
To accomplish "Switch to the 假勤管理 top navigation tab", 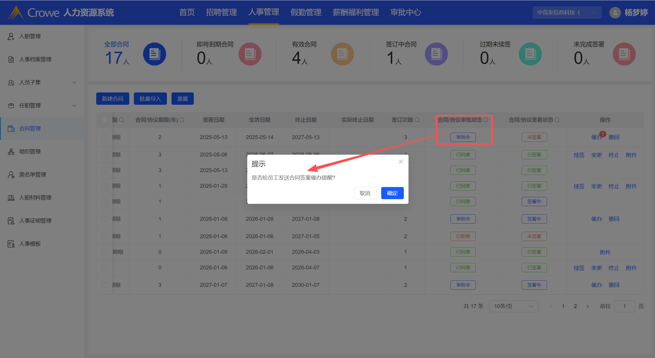I will (306, 12).
